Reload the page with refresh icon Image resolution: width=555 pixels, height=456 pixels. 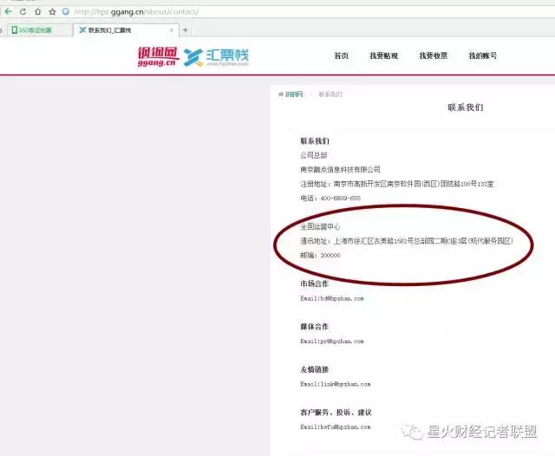coord(23,11)
